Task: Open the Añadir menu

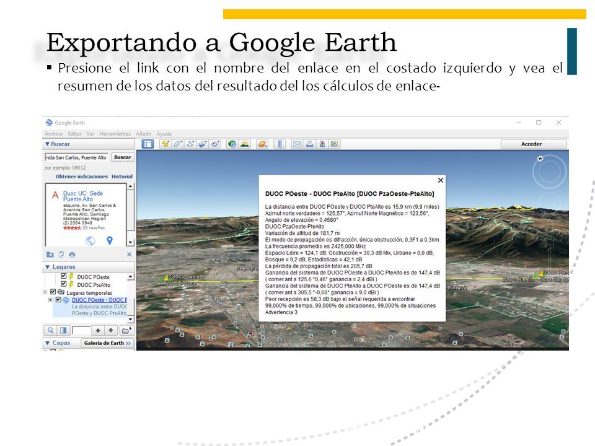Action: coord(143,134)
